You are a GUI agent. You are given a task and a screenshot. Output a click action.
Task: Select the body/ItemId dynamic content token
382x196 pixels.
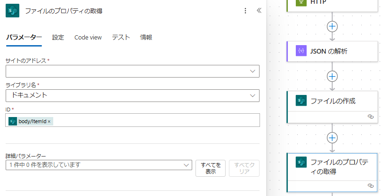point(31,121)
